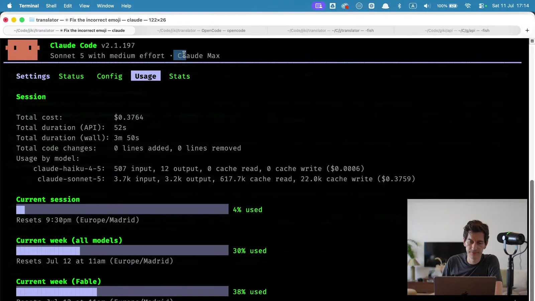Open the Edit menu
The image size is (535, 301).
68,6
